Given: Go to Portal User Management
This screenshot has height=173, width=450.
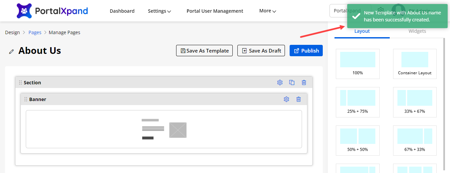Looking at the screenshot, I should pos(215,11).
